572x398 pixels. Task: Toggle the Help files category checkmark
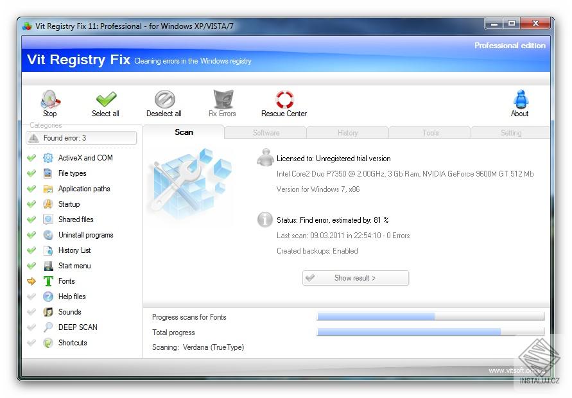click(31, 297)
